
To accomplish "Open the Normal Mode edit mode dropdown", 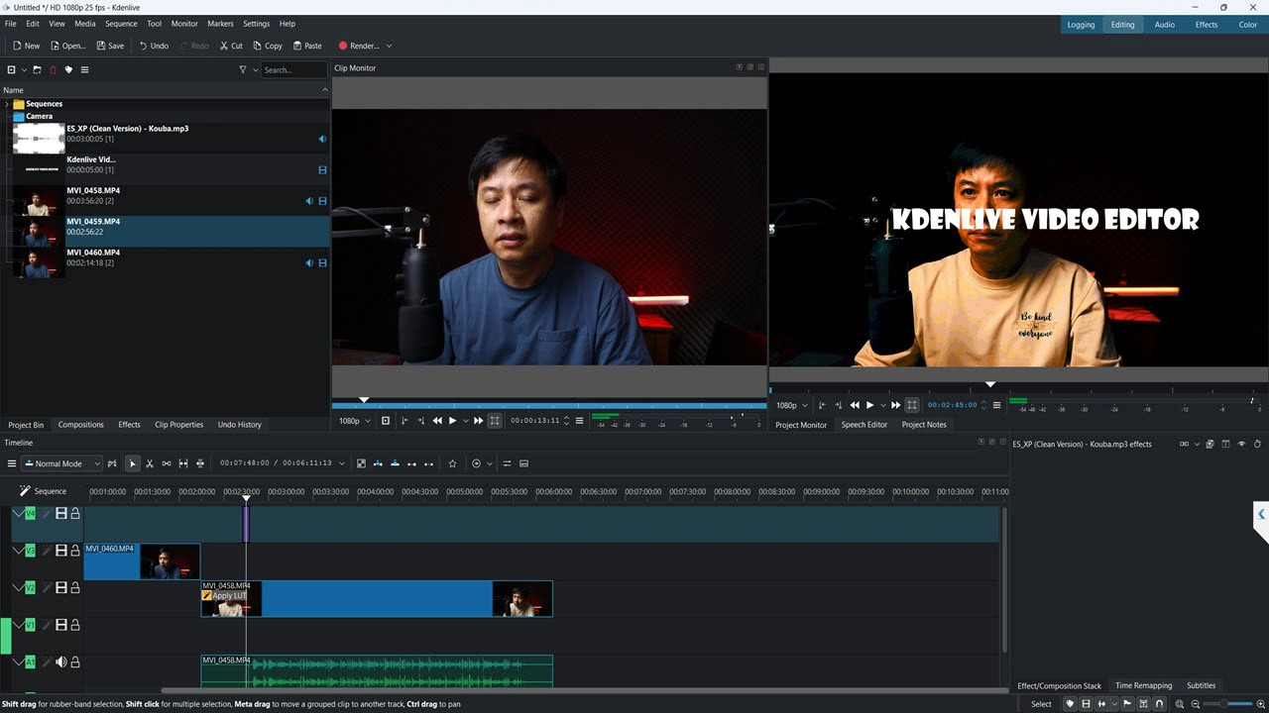I will point(62,463).
